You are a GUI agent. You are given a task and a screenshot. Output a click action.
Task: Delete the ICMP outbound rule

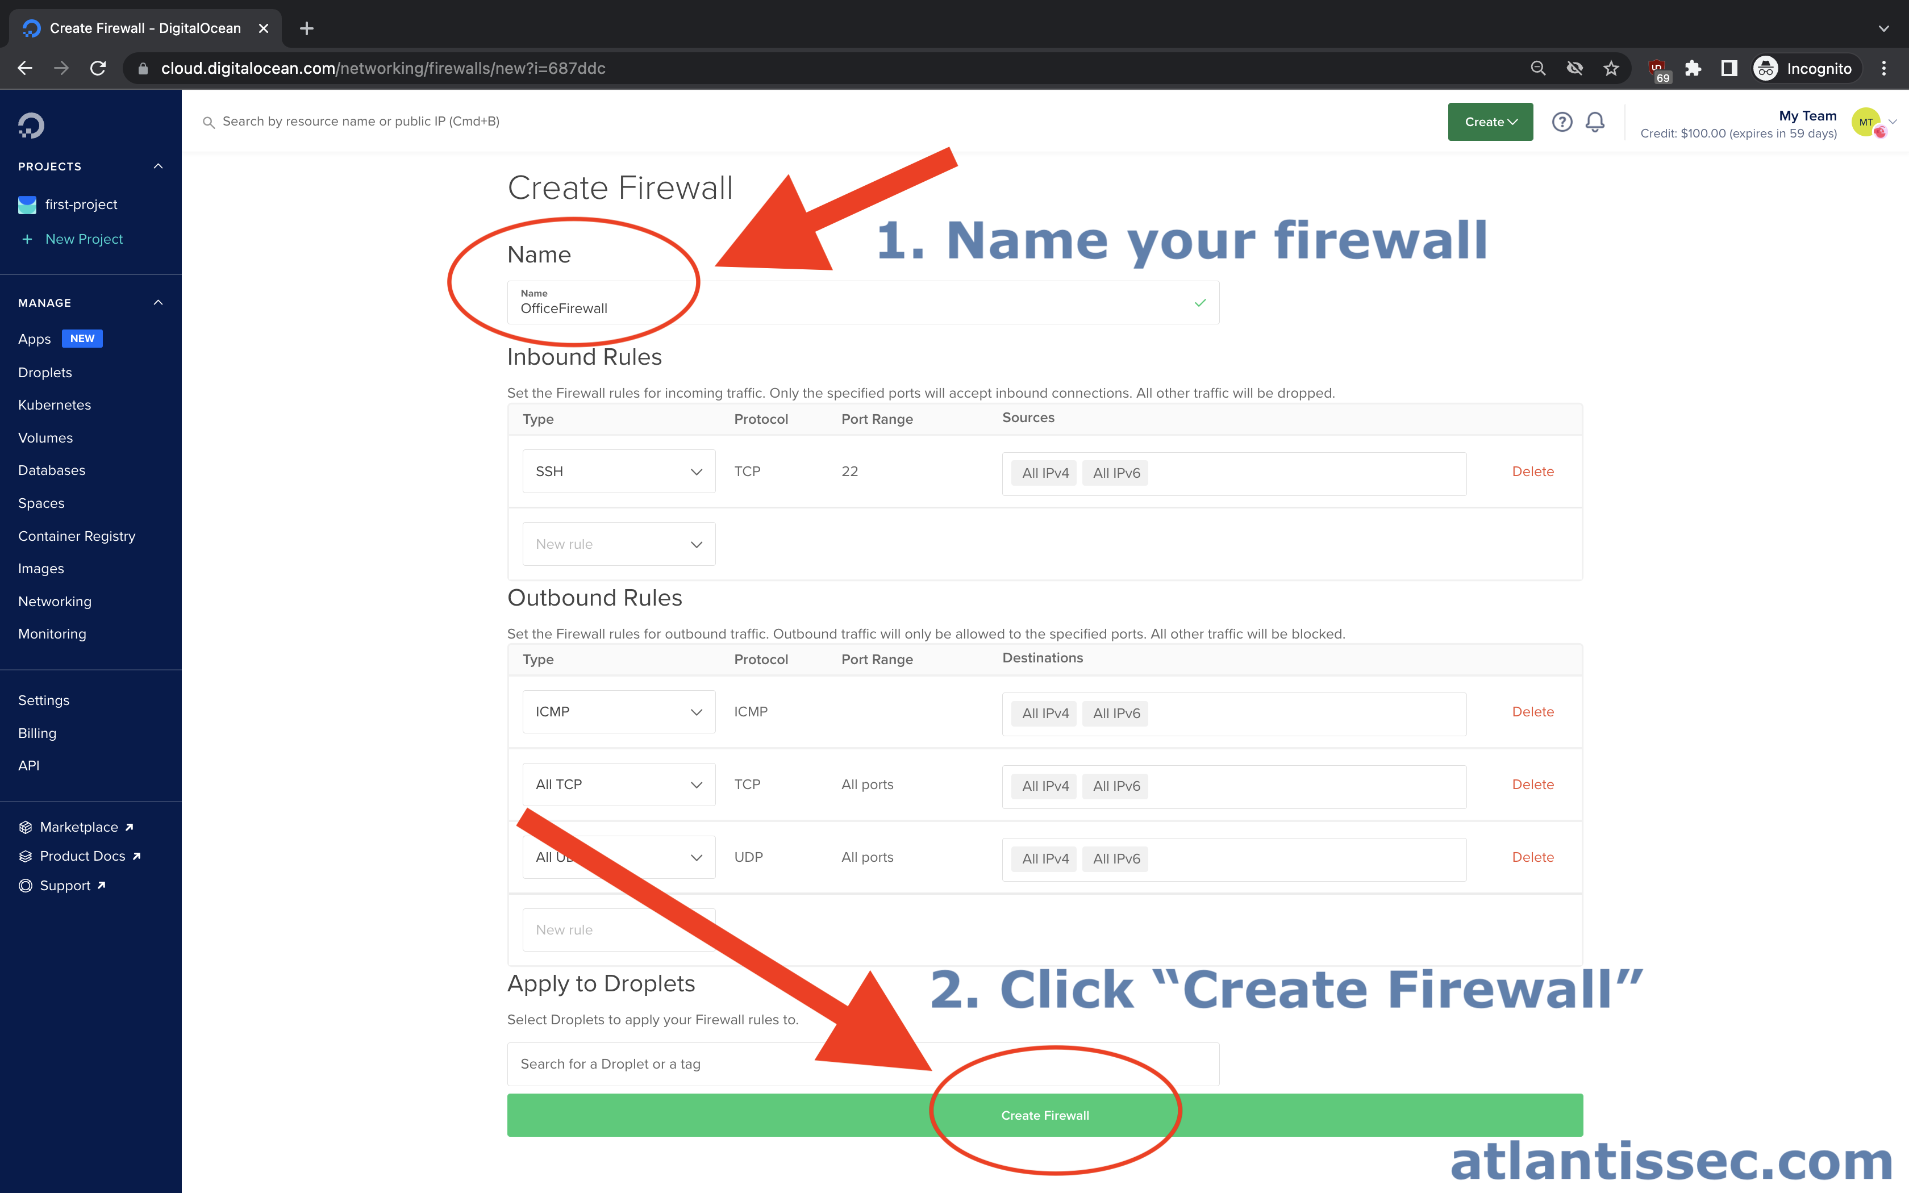click(1532, 712)
